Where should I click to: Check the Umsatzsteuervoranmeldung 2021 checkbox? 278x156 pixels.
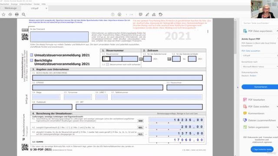(32, 55)
